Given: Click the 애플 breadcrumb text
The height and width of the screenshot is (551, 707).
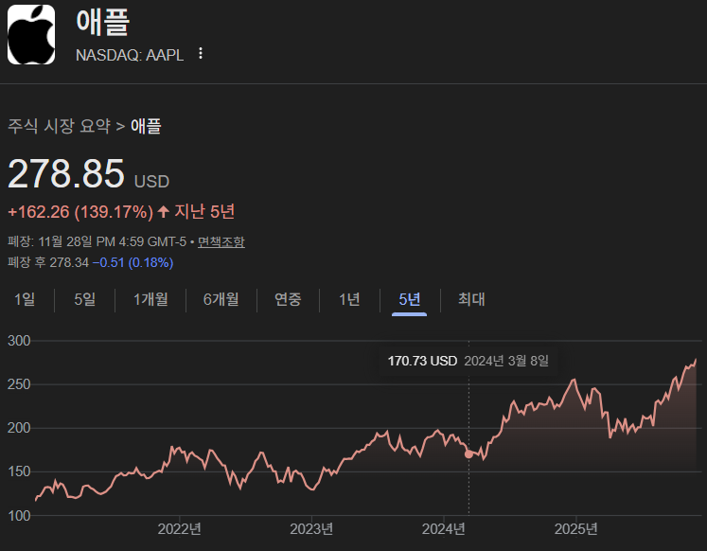Looking at the screenshot, I should pyautogui.click(x=146, y=126).
